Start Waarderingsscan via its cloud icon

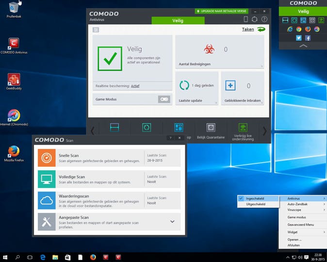[x=47, y=200]
